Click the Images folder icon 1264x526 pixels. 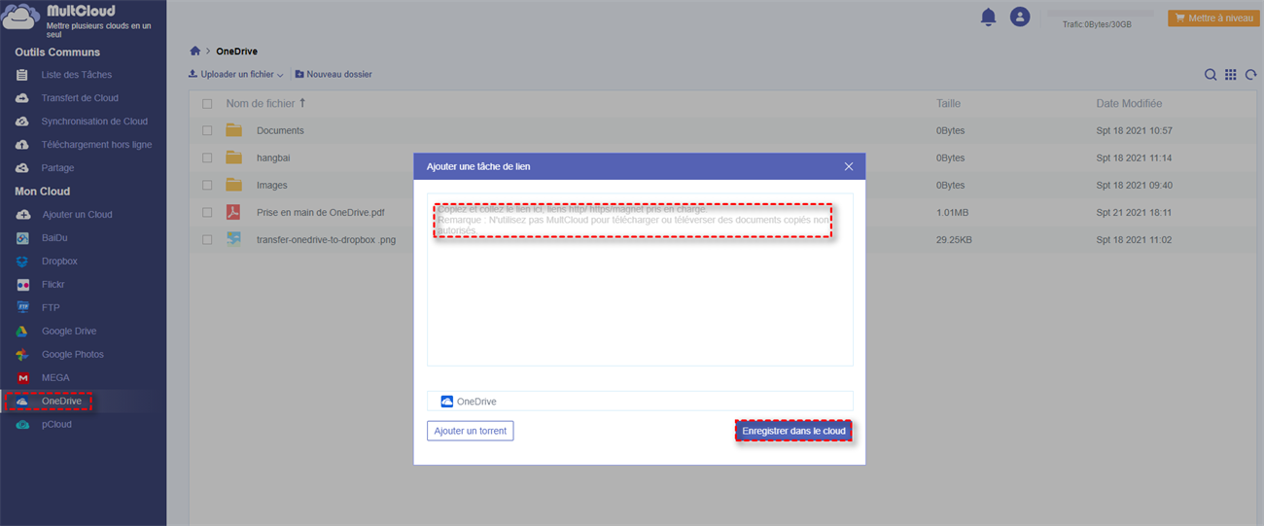[233, 185]
